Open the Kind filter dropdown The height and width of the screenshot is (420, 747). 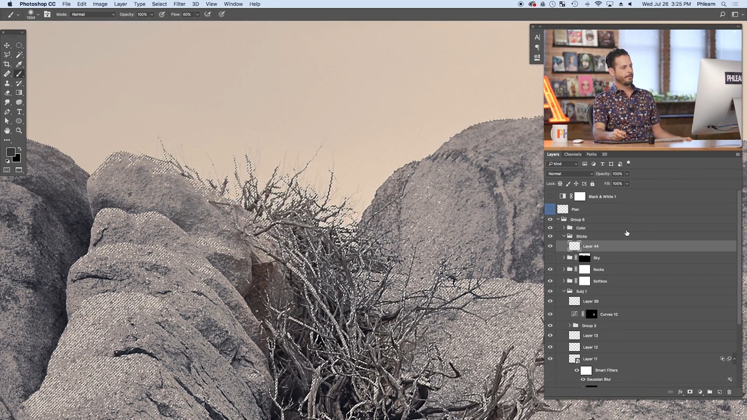[563, 164]
